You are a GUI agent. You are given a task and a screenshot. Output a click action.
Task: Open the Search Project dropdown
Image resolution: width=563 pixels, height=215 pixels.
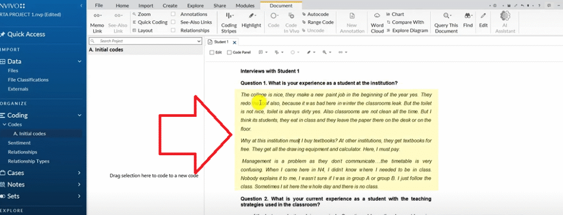tap(199, 42)
